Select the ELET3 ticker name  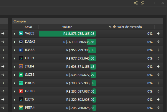29,58
